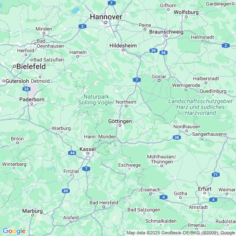Viewport: 236px width, 236px height.
Task: Click the Braunschweig city label
Action: (166, 32)
